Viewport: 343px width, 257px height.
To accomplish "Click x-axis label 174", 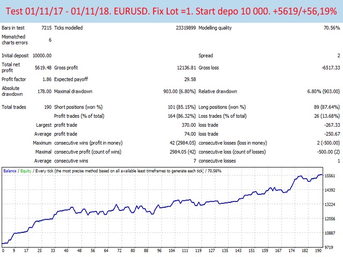I will tap(292, 251).
